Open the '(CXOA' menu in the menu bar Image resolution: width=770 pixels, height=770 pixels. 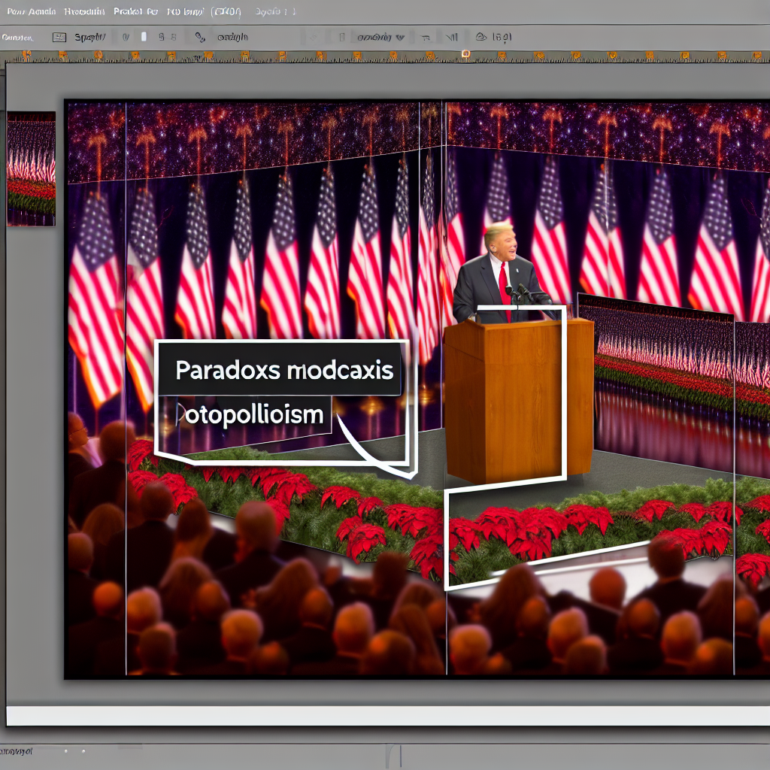pyautogui.click(x=227, y=12)
